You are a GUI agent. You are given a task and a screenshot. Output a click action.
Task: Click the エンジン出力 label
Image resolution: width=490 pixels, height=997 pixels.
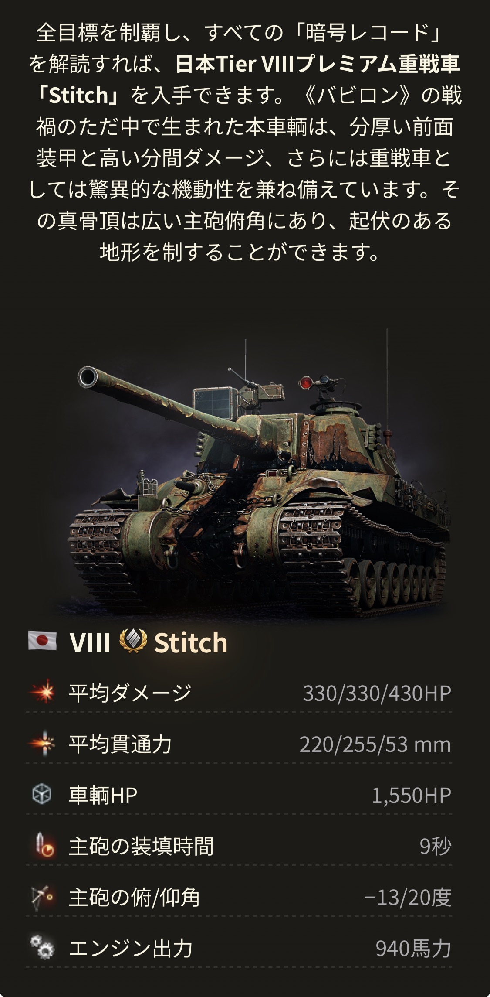(130, 949)
